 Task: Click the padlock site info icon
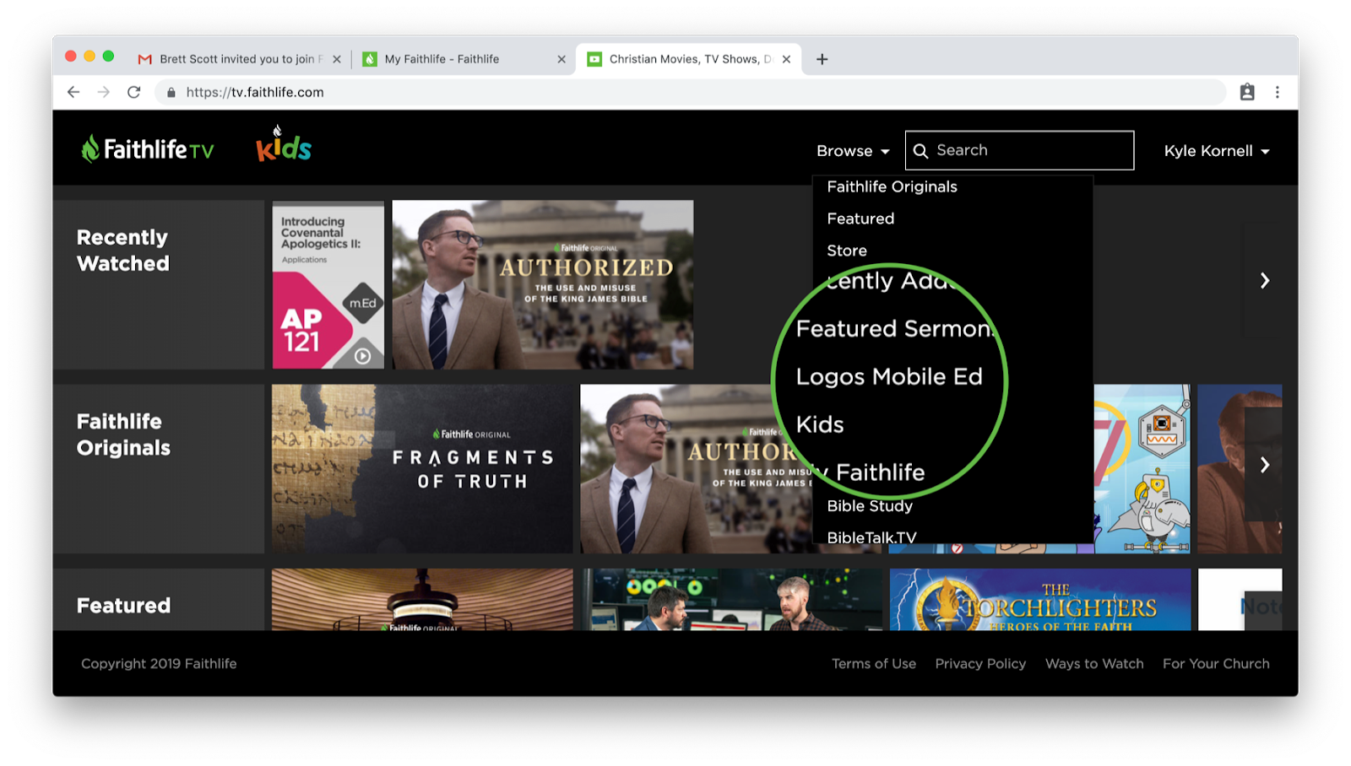click(171, 93)
